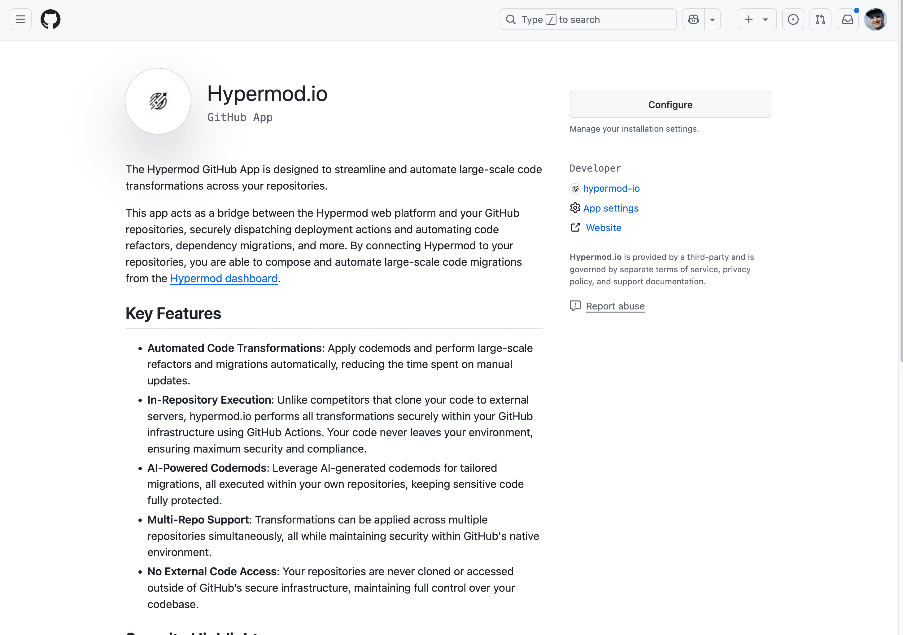Viewport: 903px width, 635px height.
Task: Open the user profile avatar menu
Action: pos(875,19)
